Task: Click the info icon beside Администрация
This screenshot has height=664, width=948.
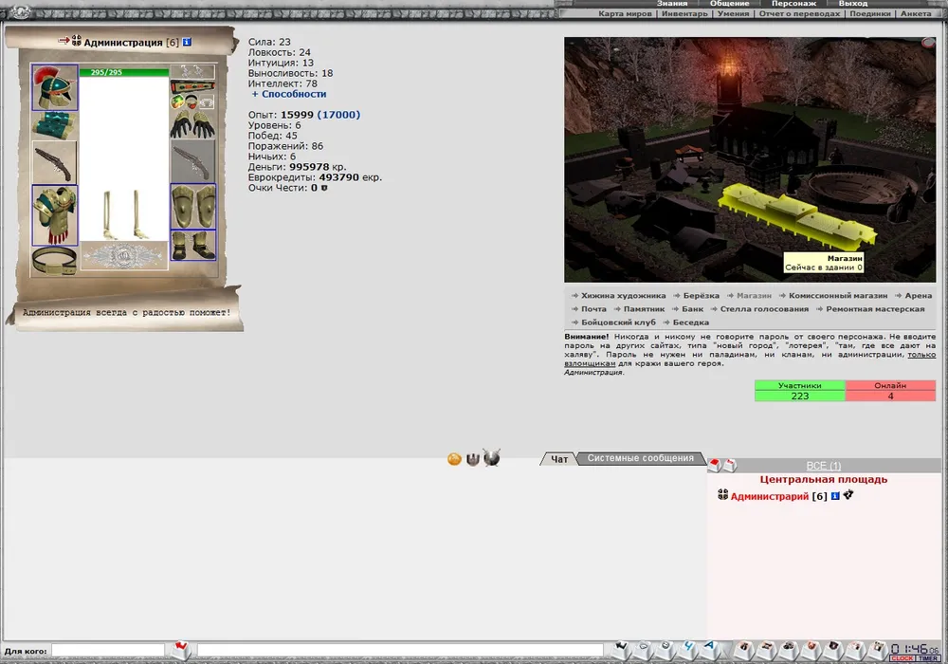Action: click(x=187, y=42)
